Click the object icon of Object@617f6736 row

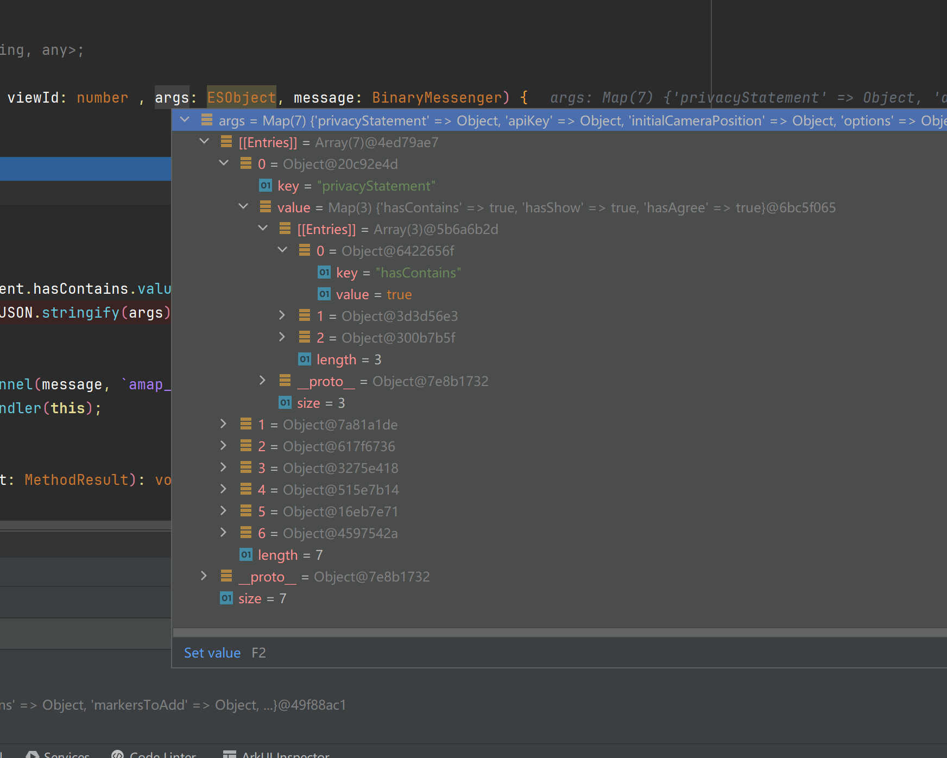[246, 445]
